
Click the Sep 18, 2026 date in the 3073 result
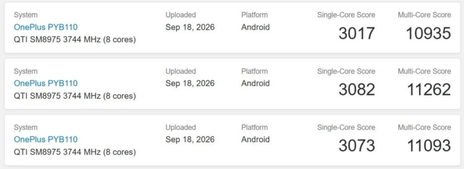coord(190,140)
